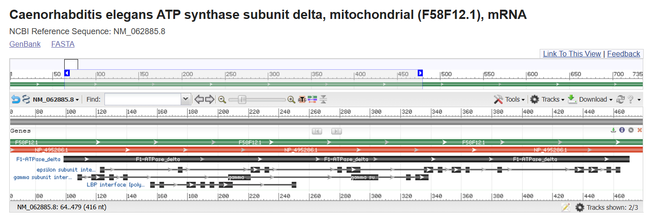Pan left with the left arrow icon
This screenshot has height=219, width=652.
click(x=199, y=99)
